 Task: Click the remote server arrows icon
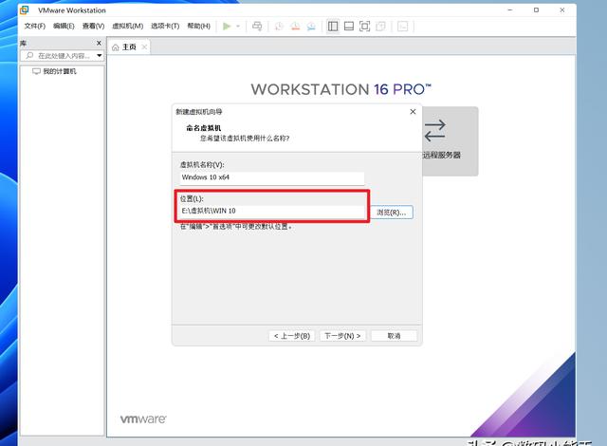tap(434, 130)
